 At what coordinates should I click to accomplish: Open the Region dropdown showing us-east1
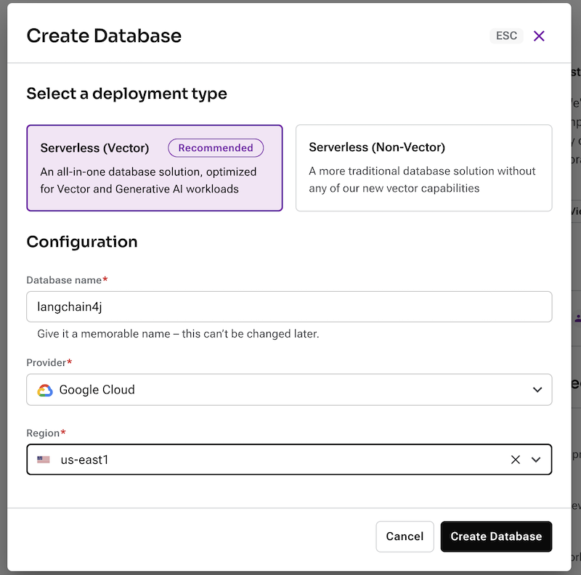pyautogui.click(x=269, y=460)
